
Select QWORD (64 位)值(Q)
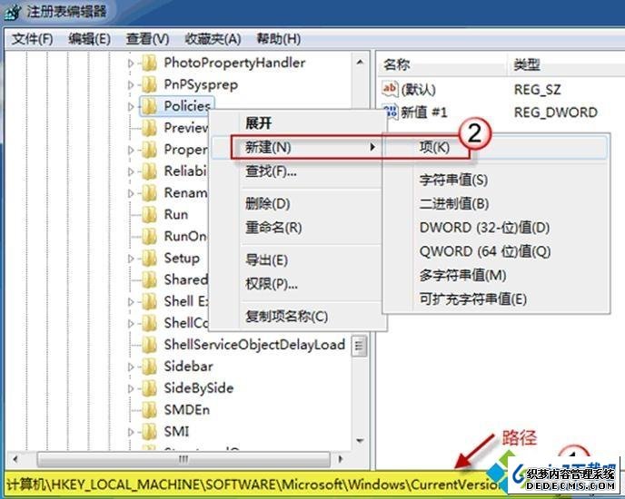click(496, 251)
